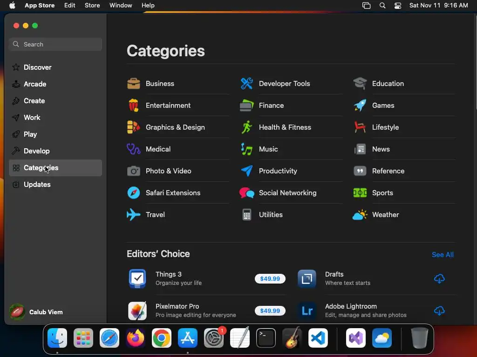The height and width of the screenshot is (357, 477).
Task: Click the Games rocket icon
Action: pyautogui.click(x=360, y=106)
